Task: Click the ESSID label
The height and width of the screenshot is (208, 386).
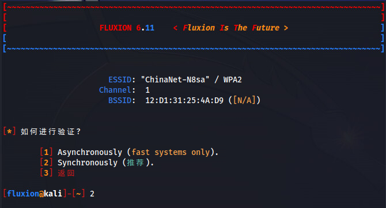Action: click(x=120, y=80)
